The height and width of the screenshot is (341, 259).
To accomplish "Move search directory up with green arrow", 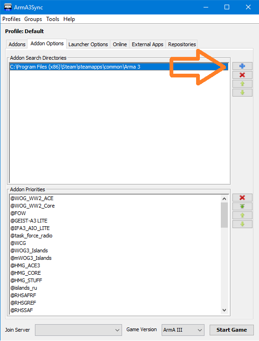I will pyautogui.click(x=242, y=84).
